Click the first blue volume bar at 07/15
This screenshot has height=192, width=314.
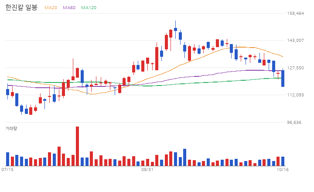click(7, 159)
